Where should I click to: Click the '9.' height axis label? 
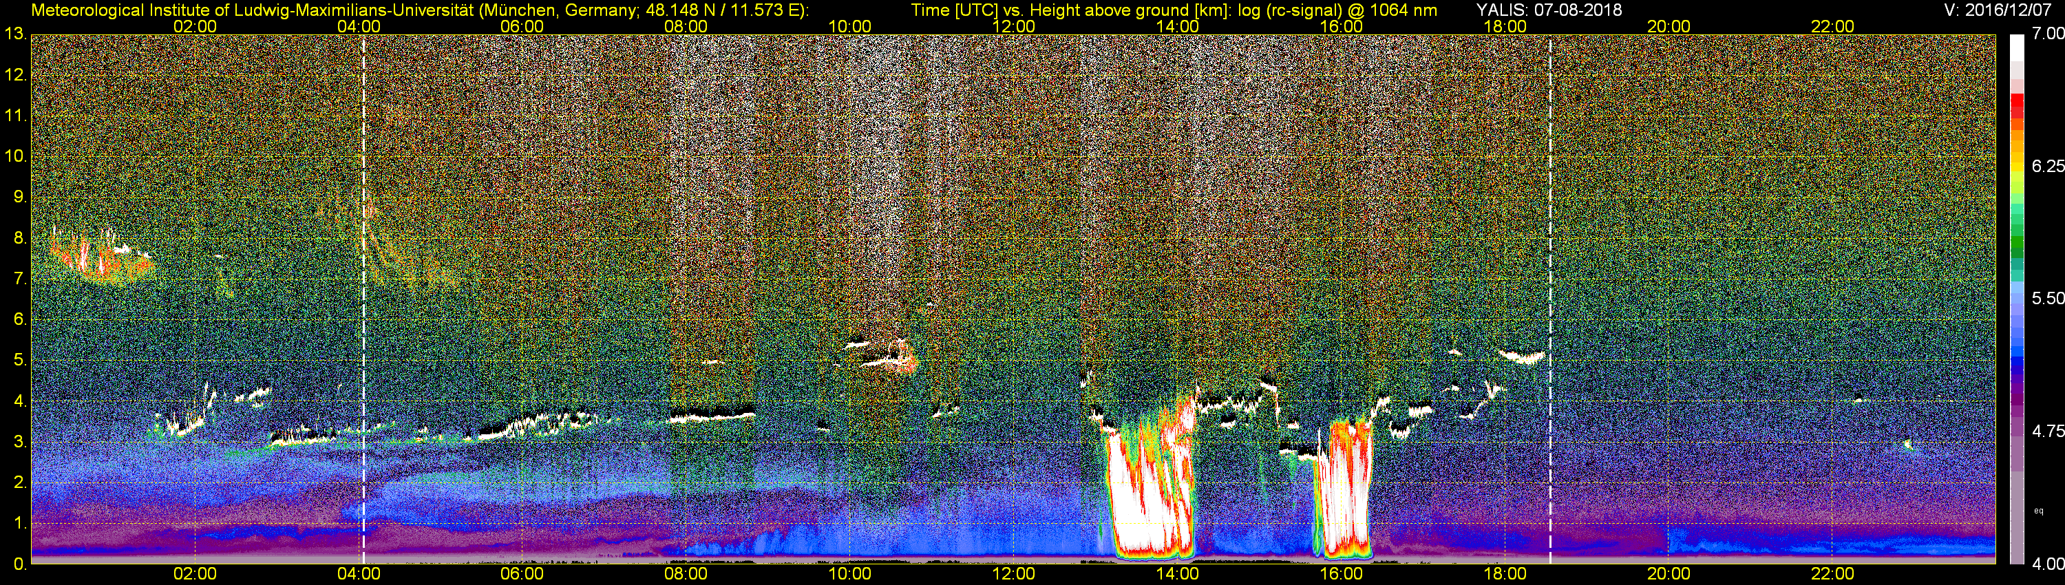19,197
